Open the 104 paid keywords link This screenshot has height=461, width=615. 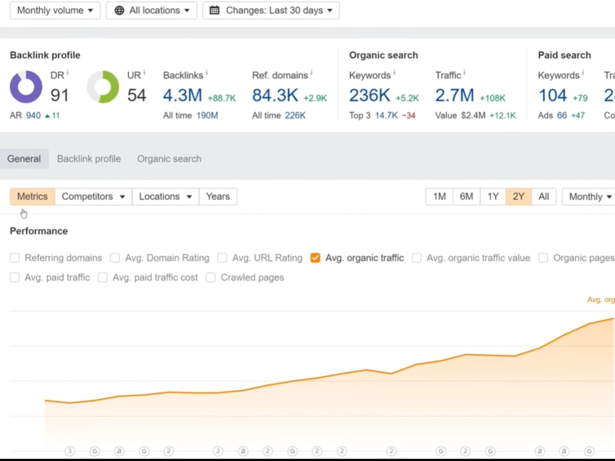click(x=553, y=95)
